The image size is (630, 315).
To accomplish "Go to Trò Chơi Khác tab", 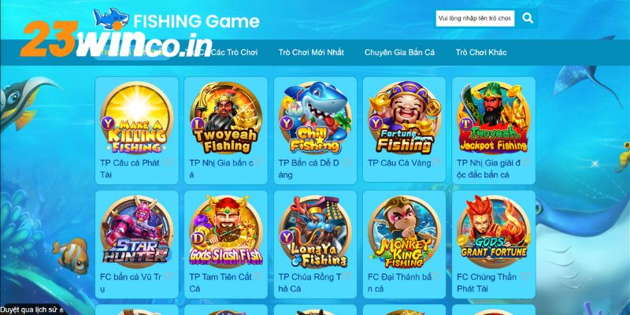I will [481, 52].
